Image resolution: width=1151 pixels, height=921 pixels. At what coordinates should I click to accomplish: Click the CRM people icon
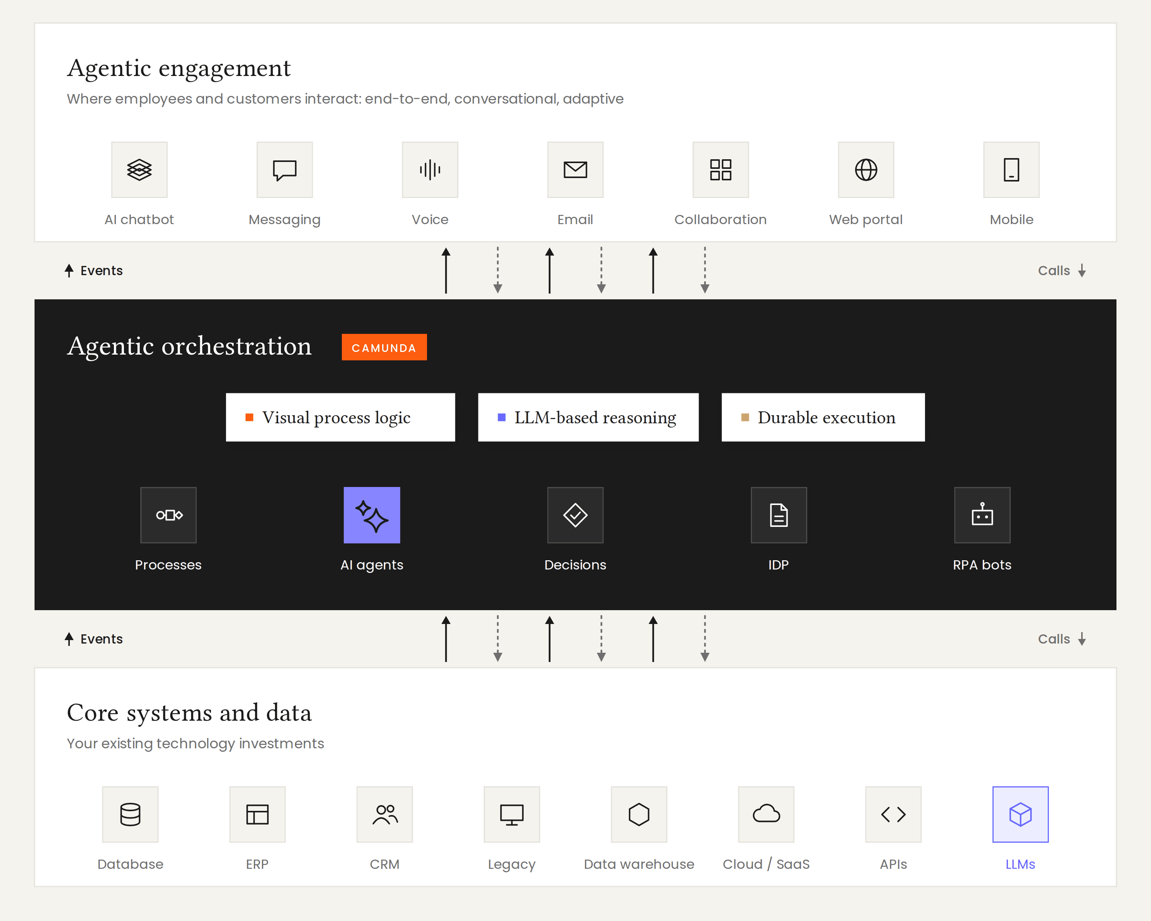[384, 814]
